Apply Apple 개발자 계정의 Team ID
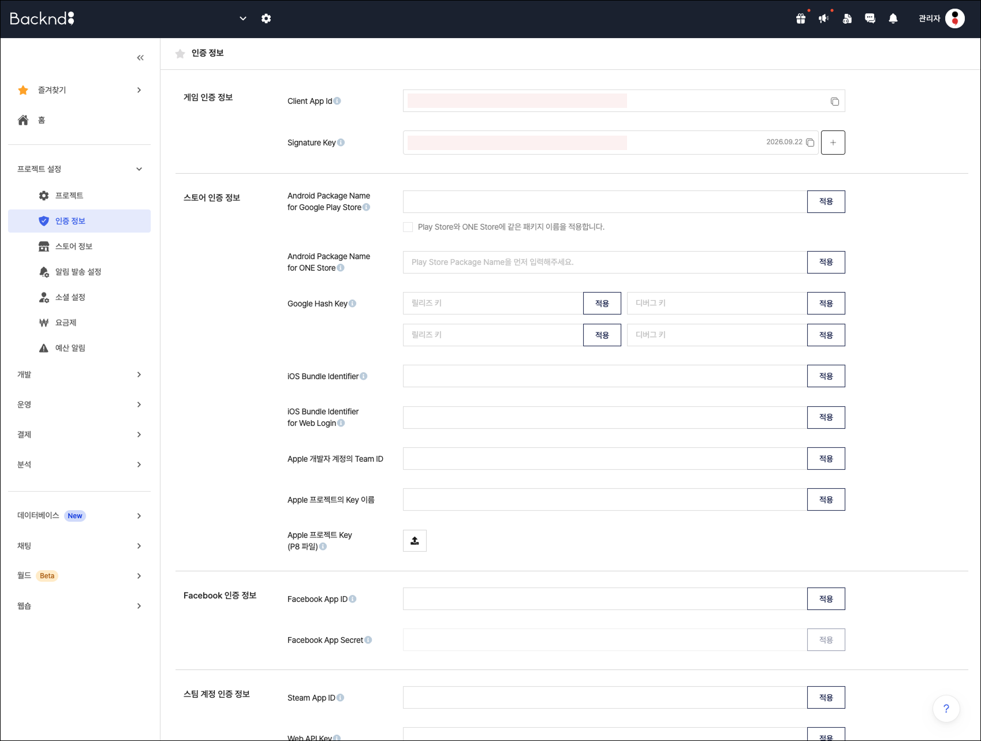The width and height of the screenshot is (981, 741). click(x=826, y=459)
